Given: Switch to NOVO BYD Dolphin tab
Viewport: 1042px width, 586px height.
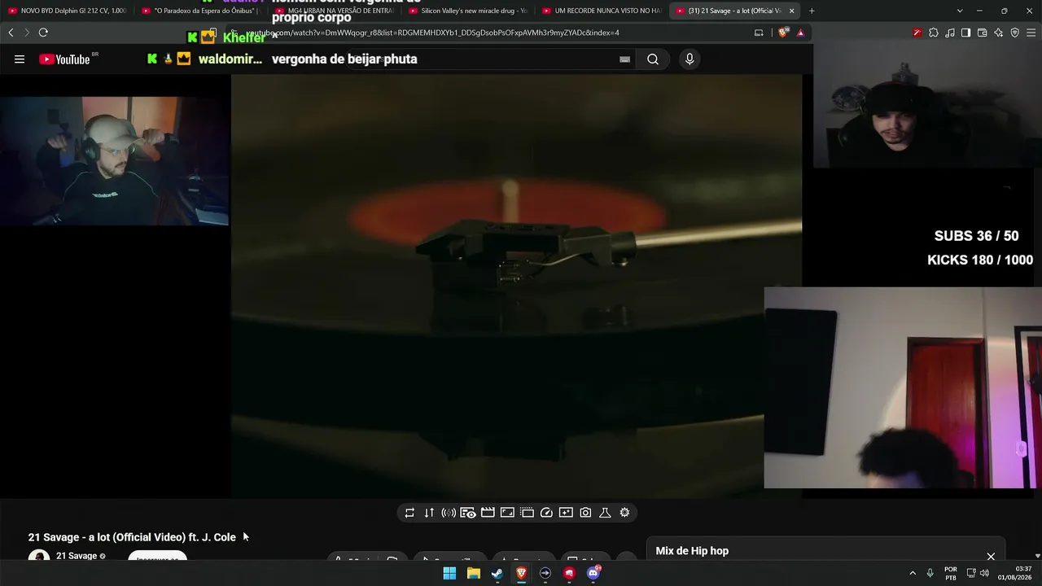Looking at the screenshot, I should pyautogui.click(x=67, y=11).
